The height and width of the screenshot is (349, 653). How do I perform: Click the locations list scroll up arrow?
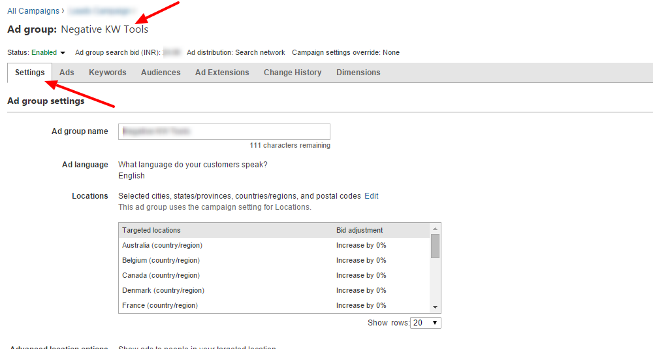point(435,229)
